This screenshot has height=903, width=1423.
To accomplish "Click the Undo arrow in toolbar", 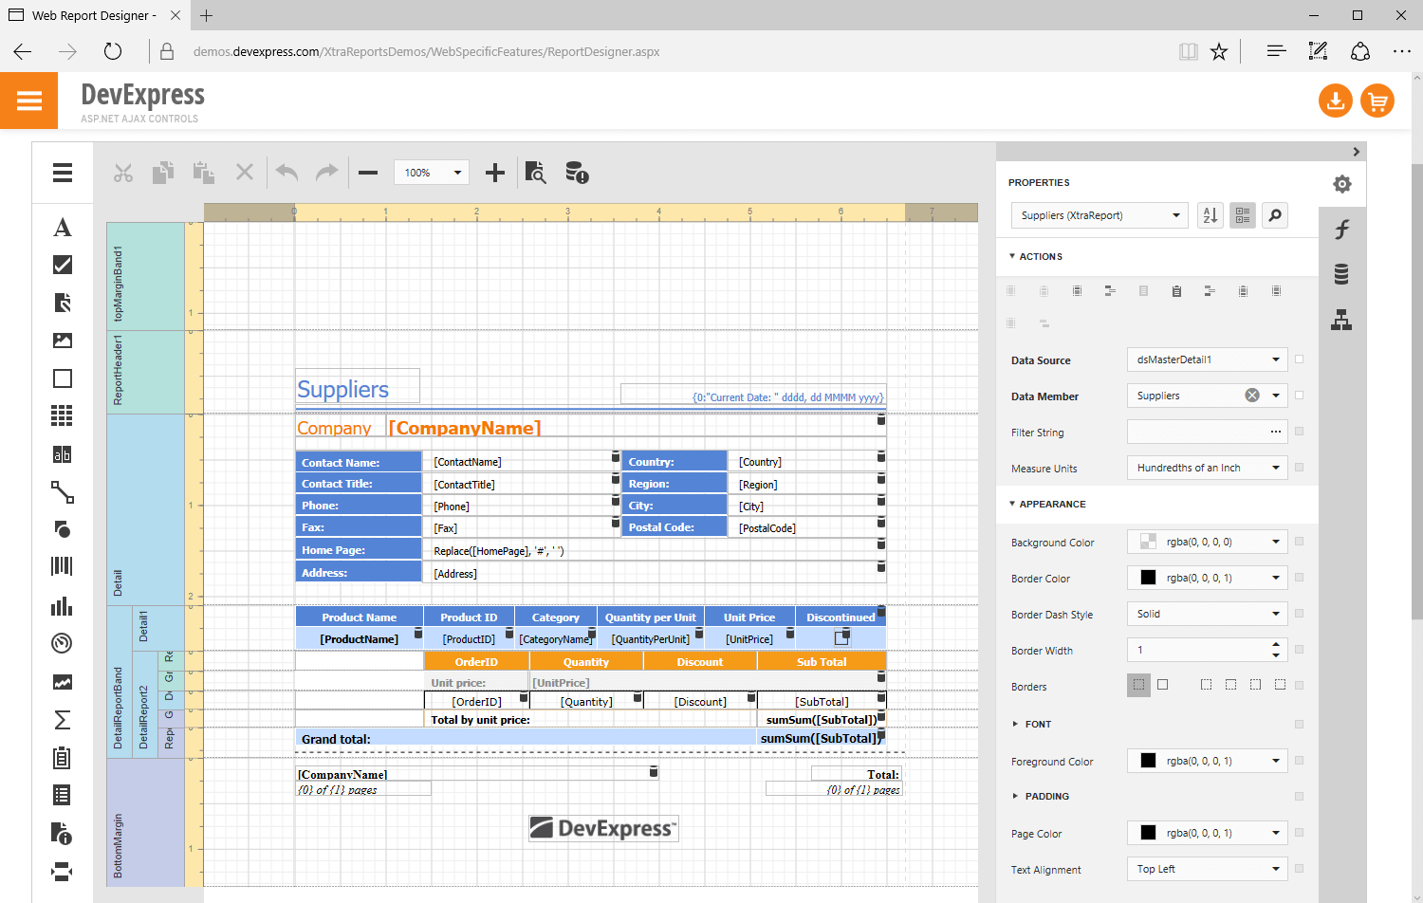I will tap(287, 173).
